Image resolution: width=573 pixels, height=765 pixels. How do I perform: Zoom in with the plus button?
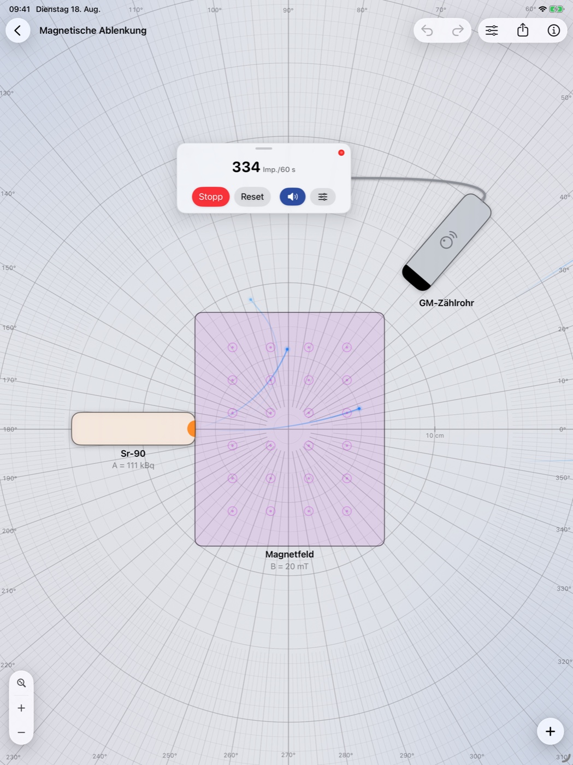point(21,708)
